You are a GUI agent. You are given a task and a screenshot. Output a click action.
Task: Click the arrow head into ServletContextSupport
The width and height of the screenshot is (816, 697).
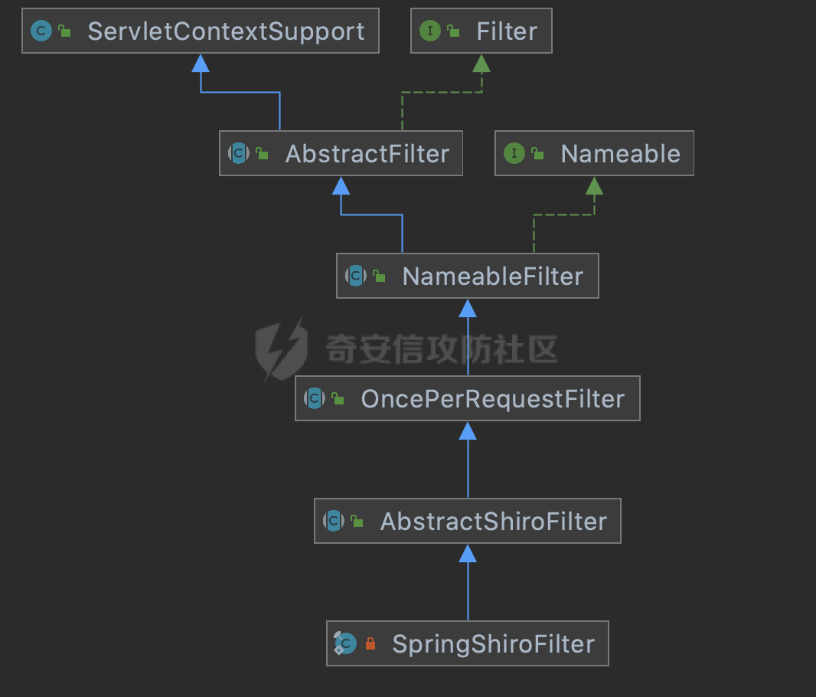point(201,64)
